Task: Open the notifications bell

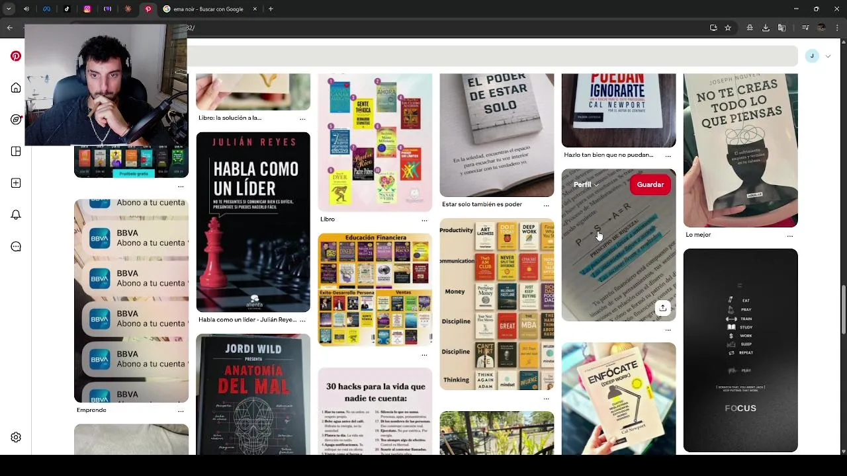Action: (16, 215)
